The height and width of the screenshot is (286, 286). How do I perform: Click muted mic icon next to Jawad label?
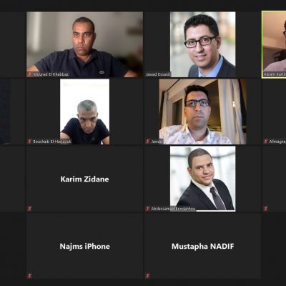pyautogui.click(x=148, y=142)
